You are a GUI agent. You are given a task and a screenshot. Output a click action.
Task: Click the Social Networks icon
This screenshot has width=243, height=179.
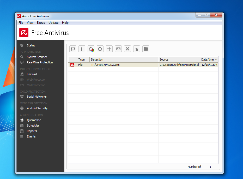click(x=22, y=97)
